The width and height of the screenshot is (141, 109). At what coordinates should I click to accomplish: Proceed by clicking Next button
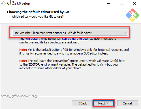point(104,103)
